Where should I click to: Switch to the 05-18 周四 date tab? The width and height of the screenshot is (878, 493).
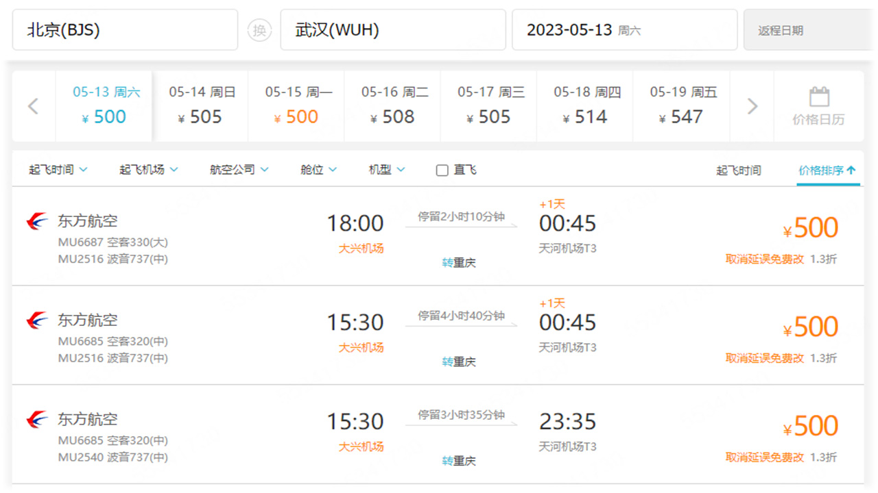click(584, 106)
